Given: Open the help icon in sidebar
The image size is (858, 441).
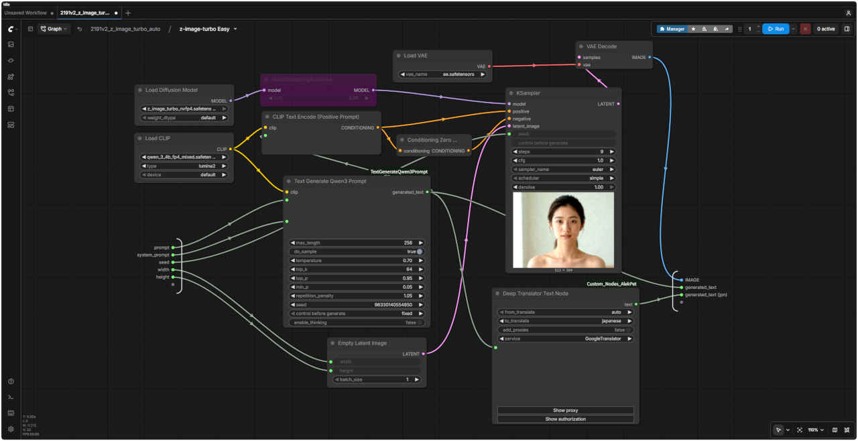Looking at the screenshot, I should (x=11, y=381).
